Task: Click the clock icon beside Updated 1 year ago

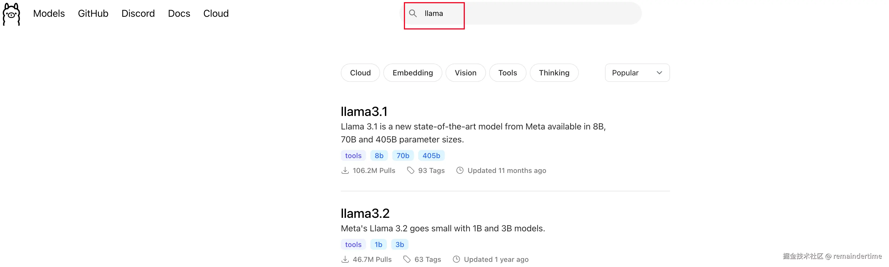Action: tap(456, 259)
